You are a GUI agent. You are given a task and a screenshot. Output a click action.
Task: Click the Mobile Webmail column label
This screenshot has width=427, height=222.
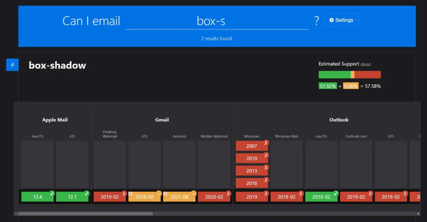pyautogui.click(x=214, y=136)
